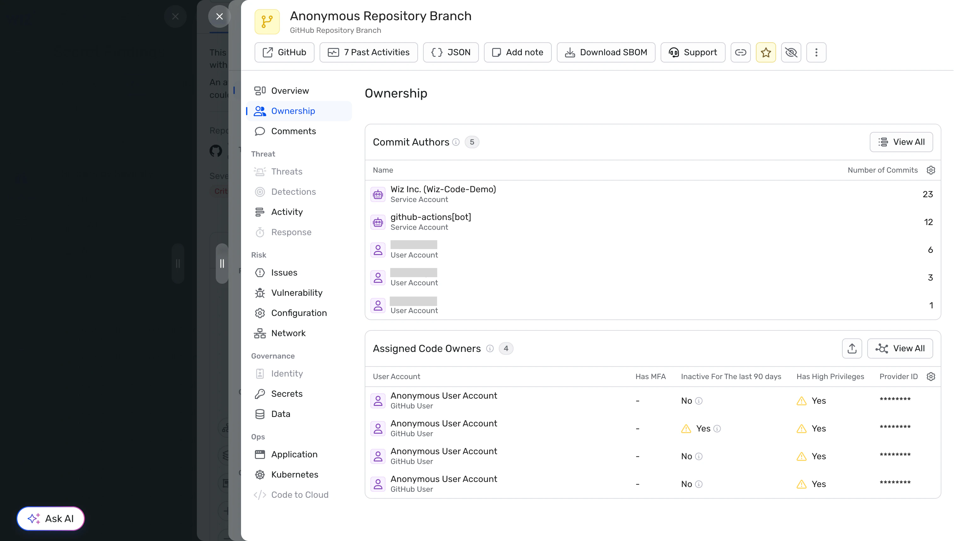
Task: Click the Ask AI button
Action: tap(50, 519)
